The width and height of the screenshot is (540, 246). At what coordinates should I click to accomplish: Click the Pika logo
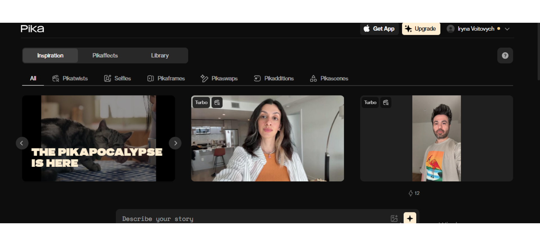[x=32, y=29]
